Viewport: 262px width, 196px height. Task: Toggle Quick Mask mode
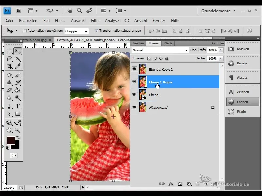[14, 155]
